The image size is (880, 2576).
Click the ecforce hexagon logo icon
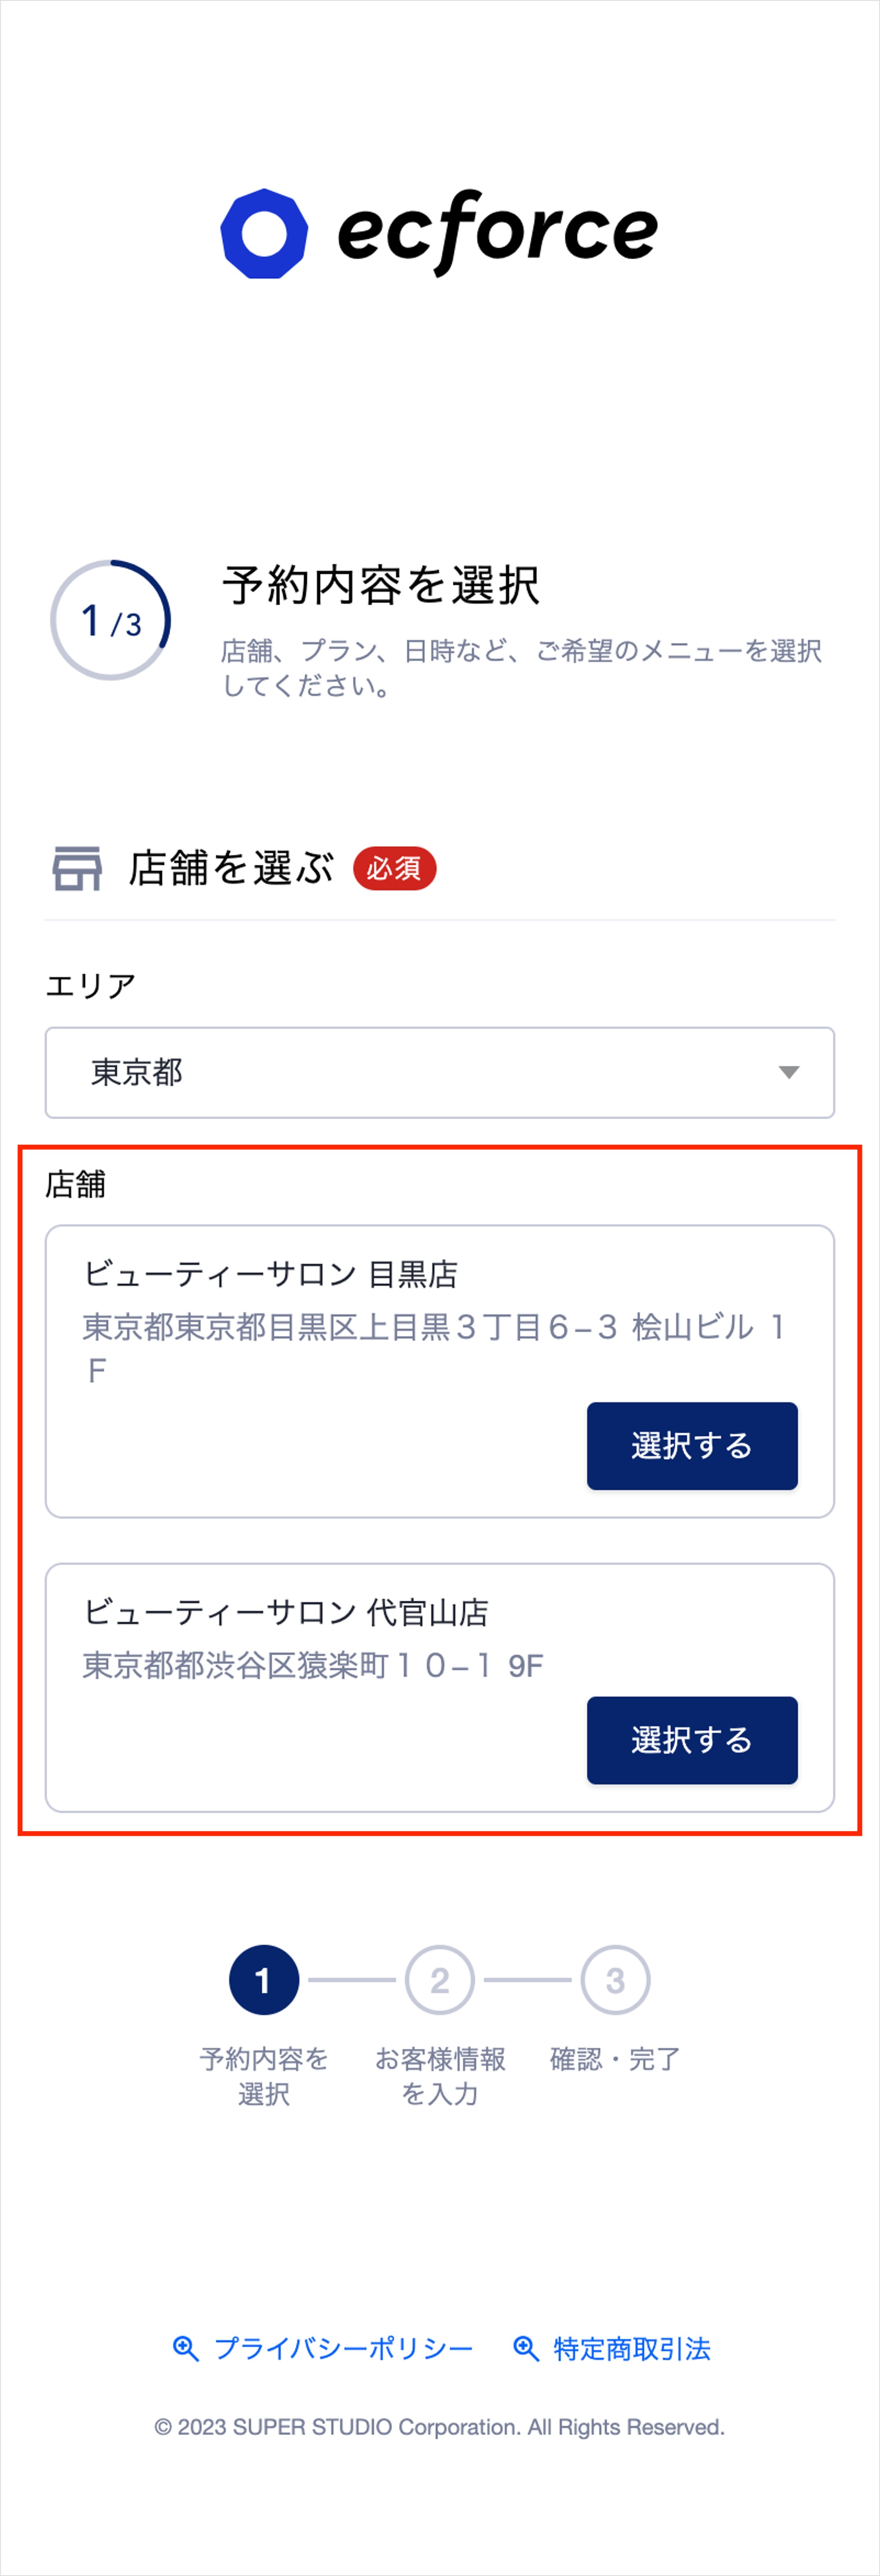click(264, 233)
